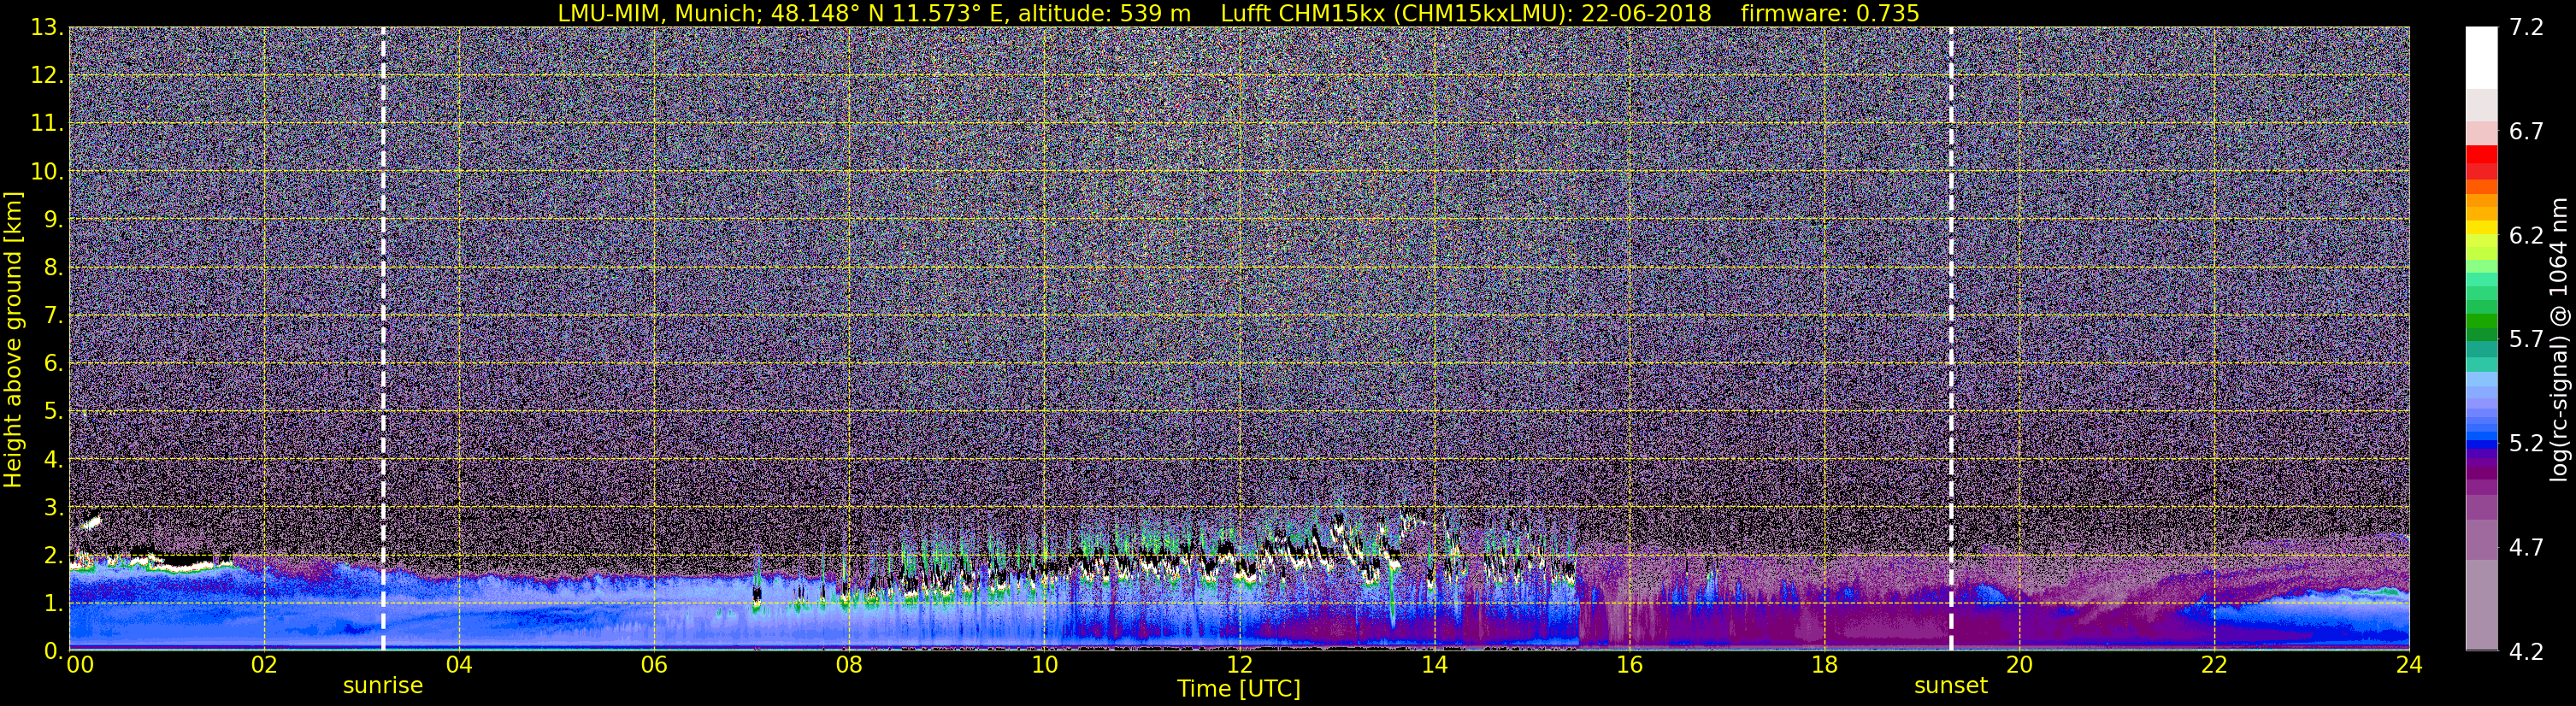Click the time tick label 06
This screenshot has width=2576, height=706.
click(654, 665)
